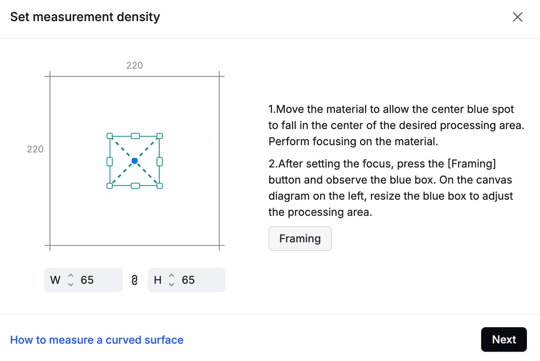540x361 pixels.
Task: Click the left-middle resize handle of the box
Action: pyautogui.click(x=109, y=160)
